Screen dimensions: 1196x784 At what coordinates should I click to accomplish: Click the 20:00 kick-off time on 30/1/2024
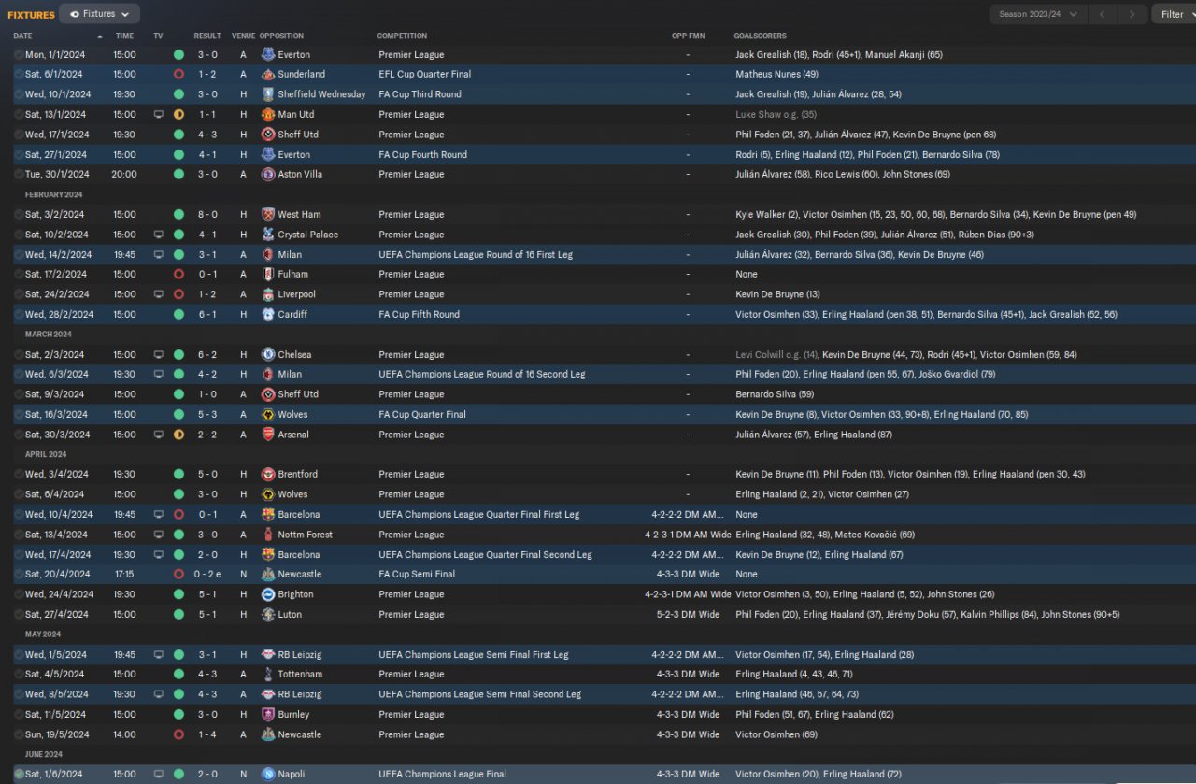124,175
